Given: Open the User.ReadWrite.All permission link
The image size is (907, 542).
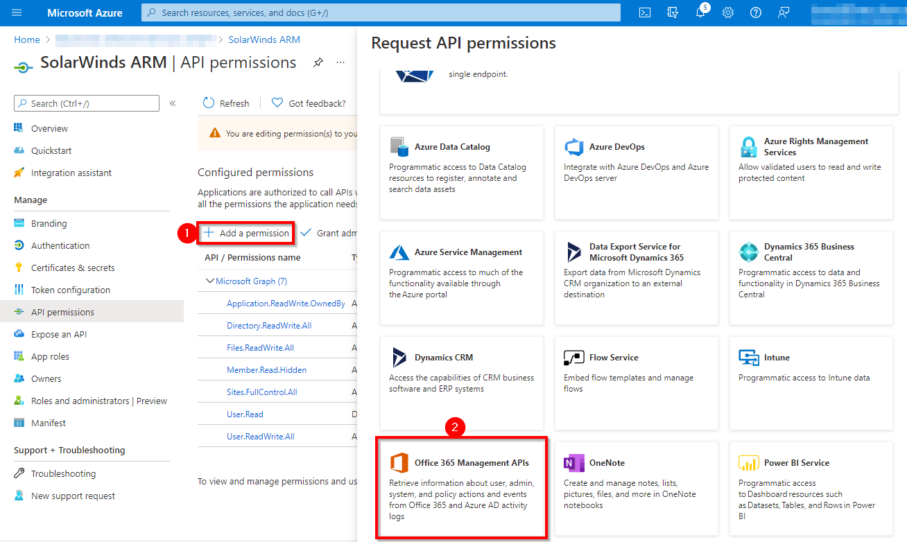Looking at the screenshot, I should (x=261, y=435).
